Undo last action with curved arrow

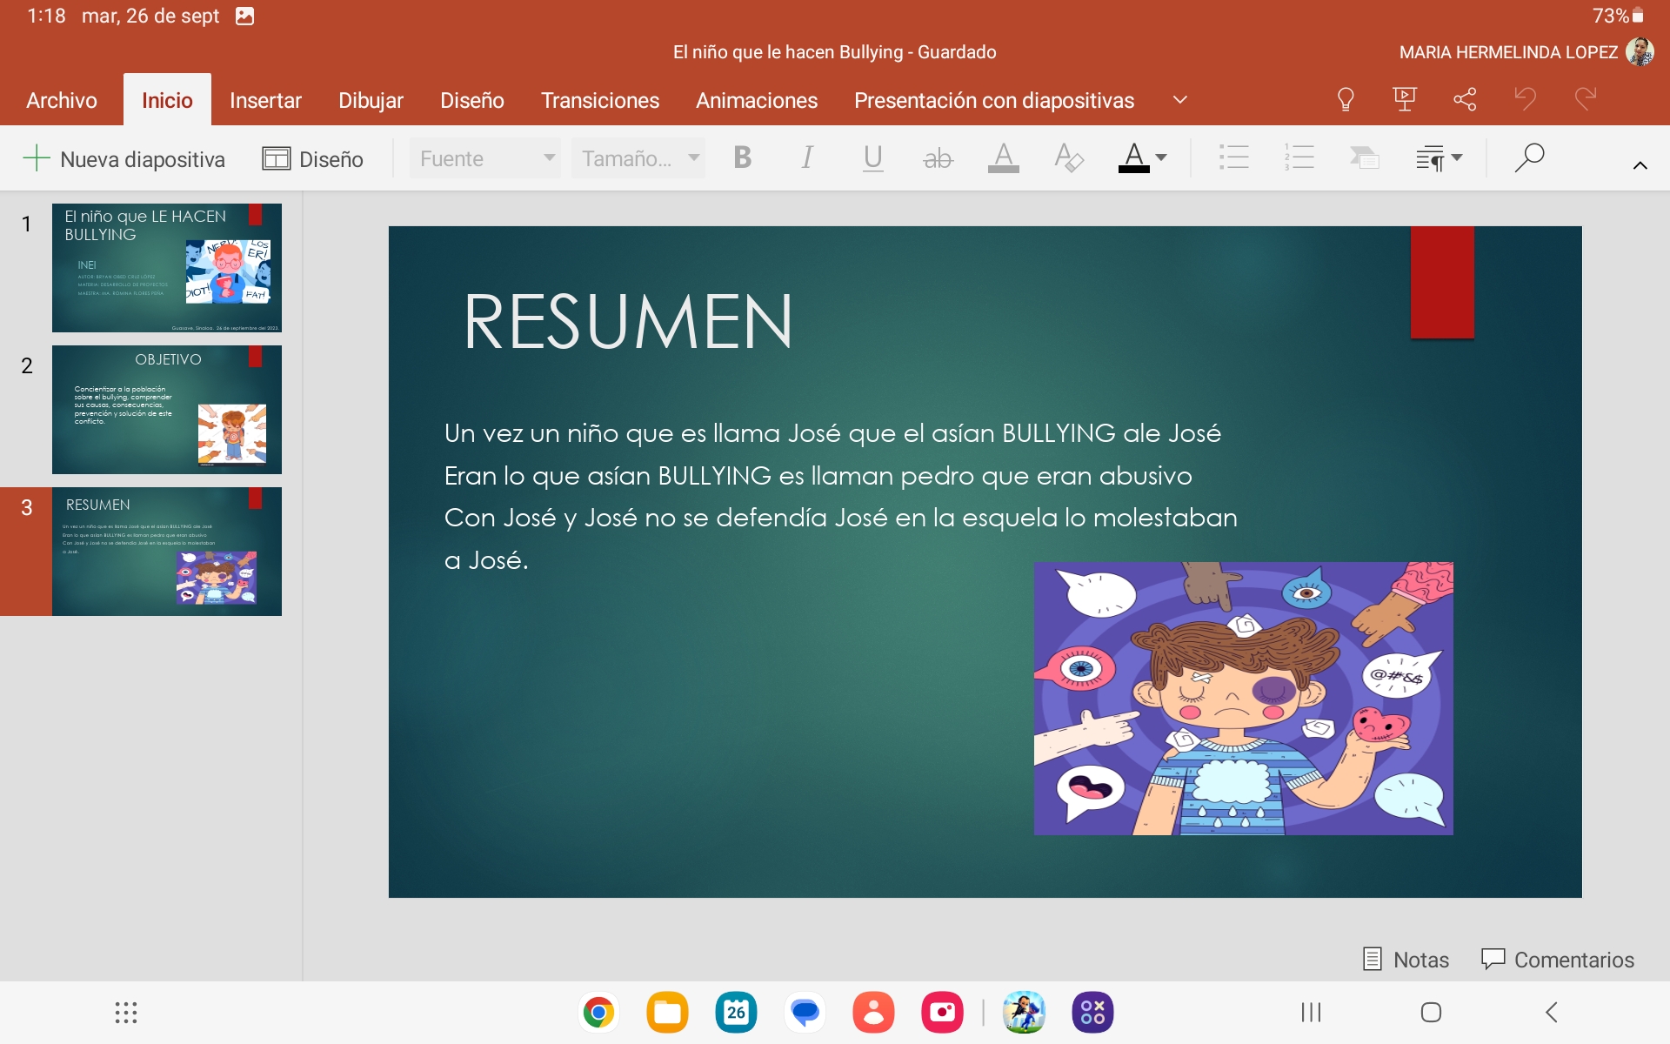1525,99
